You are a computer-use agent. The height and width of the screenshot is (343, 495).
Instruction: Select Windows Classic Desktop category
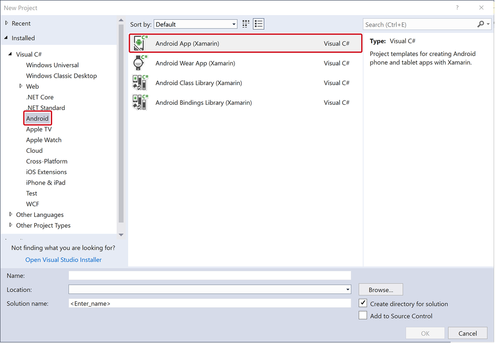pos(61,76)
